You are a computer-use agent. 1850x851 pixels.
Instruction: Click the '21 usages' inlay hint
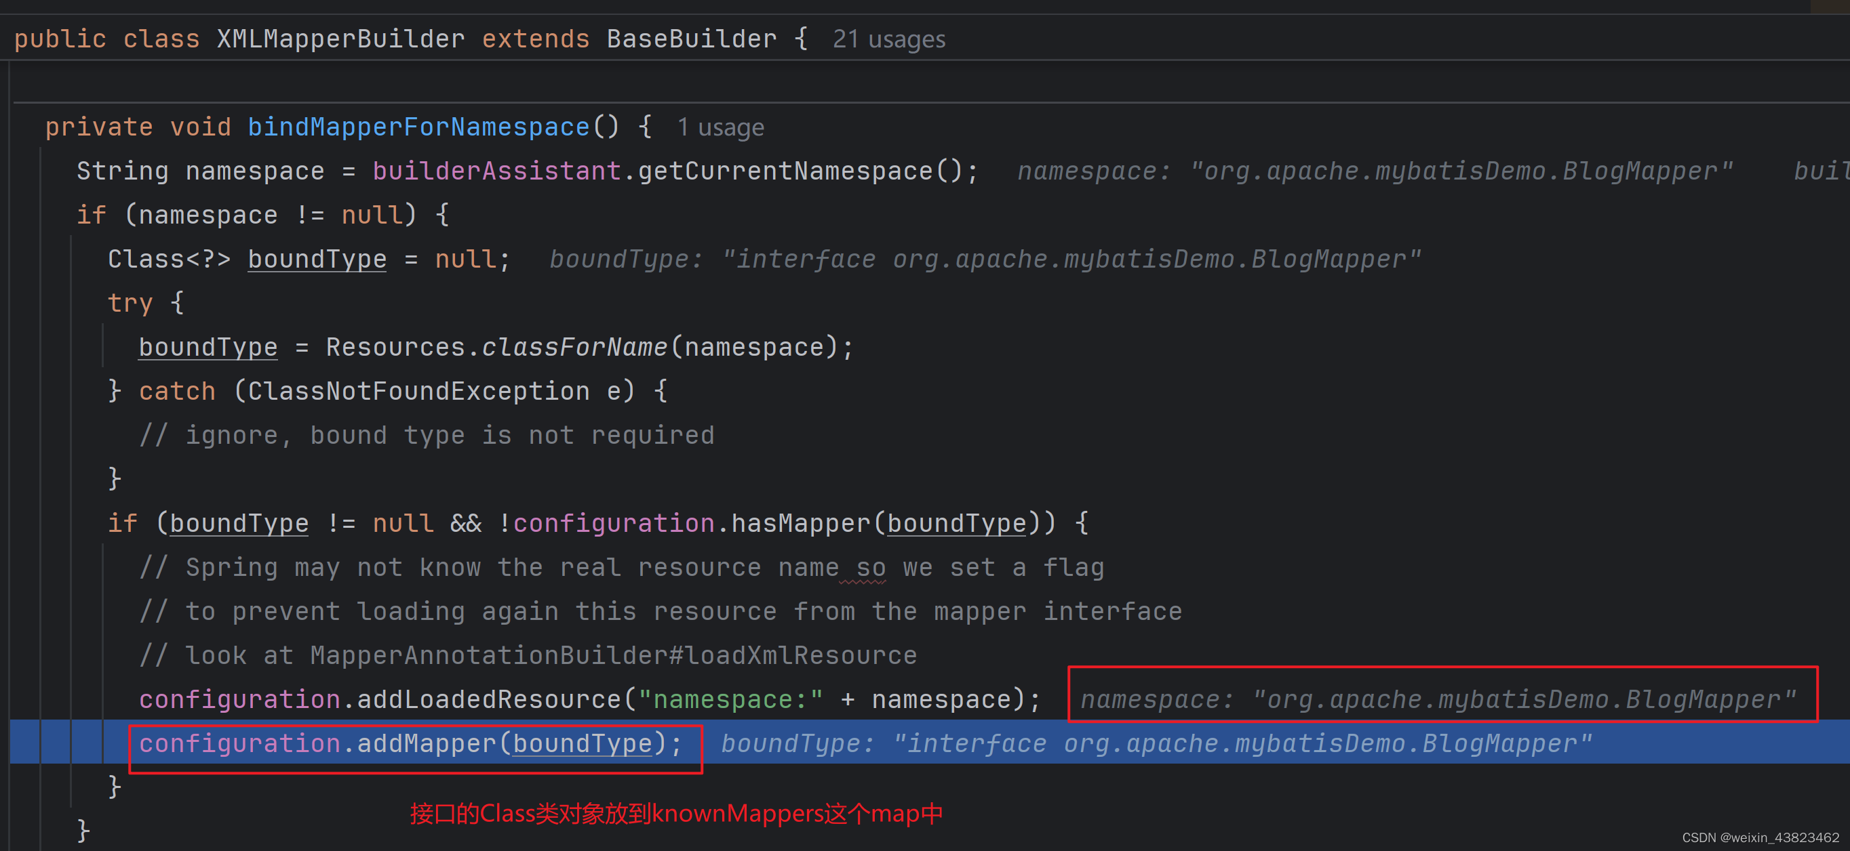[888, 39]
